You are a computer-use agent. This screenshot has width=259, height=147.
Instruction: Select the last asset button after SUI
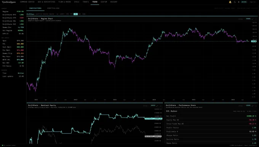(84, 14)
